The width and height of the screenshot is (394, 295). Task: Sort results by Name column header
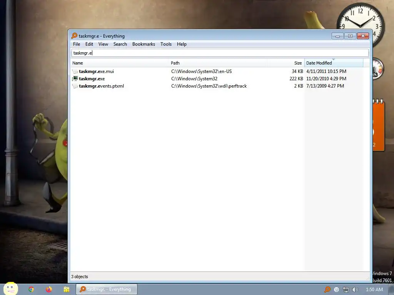[120, 63]
